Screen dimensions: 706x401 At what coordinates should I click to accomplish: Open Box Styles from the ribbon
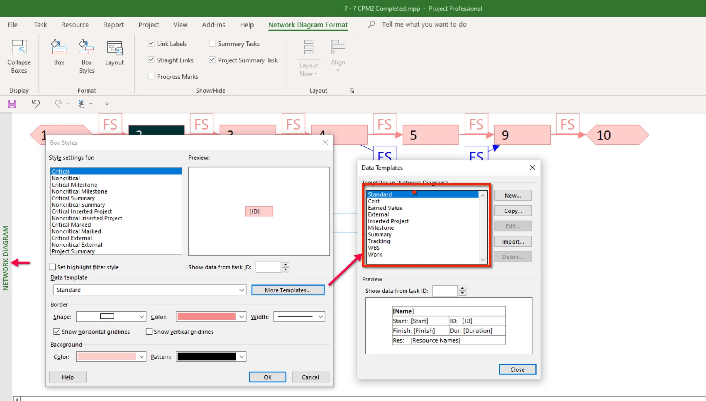(x=86, y=47)
